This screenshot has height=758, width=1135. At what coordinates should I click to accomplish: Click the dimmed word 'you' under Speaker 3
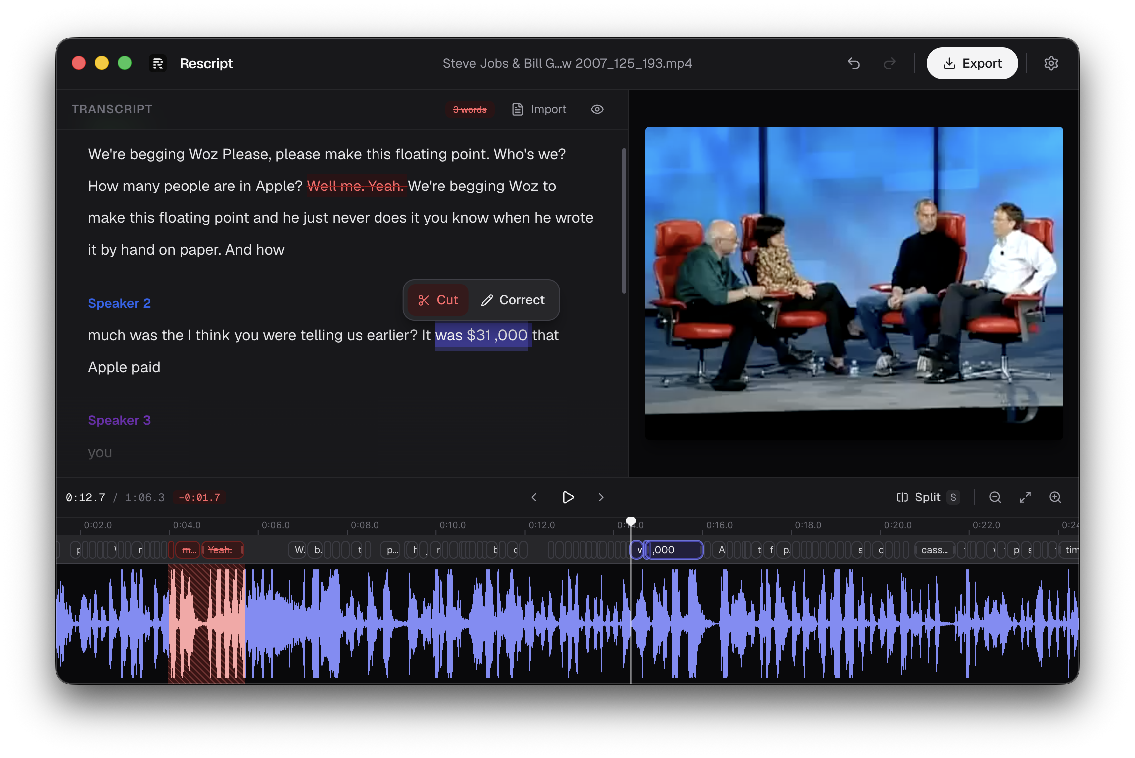[x=100, y=453]
